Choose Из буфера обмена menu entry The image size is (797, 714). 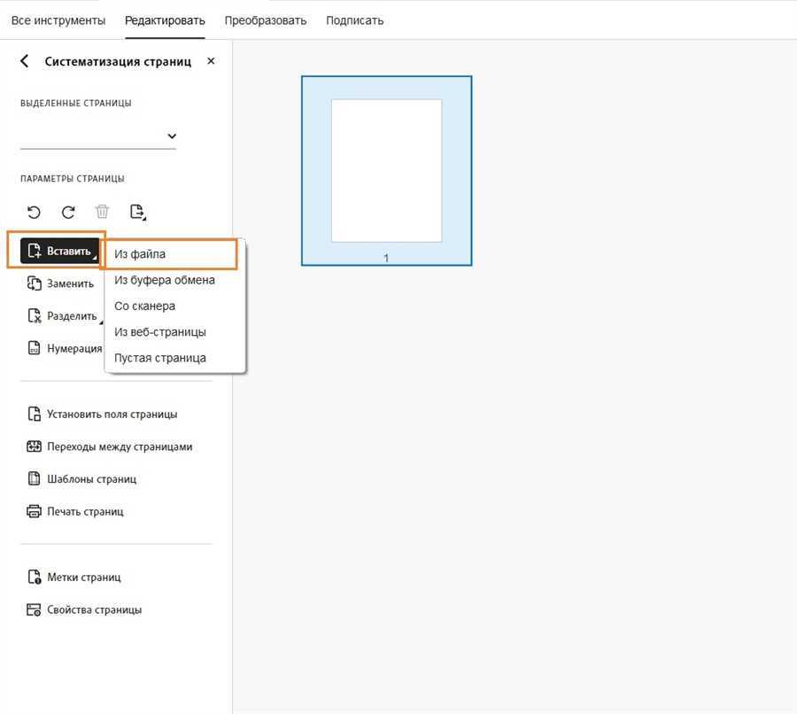pyautogui.click(x=165, y=280)
